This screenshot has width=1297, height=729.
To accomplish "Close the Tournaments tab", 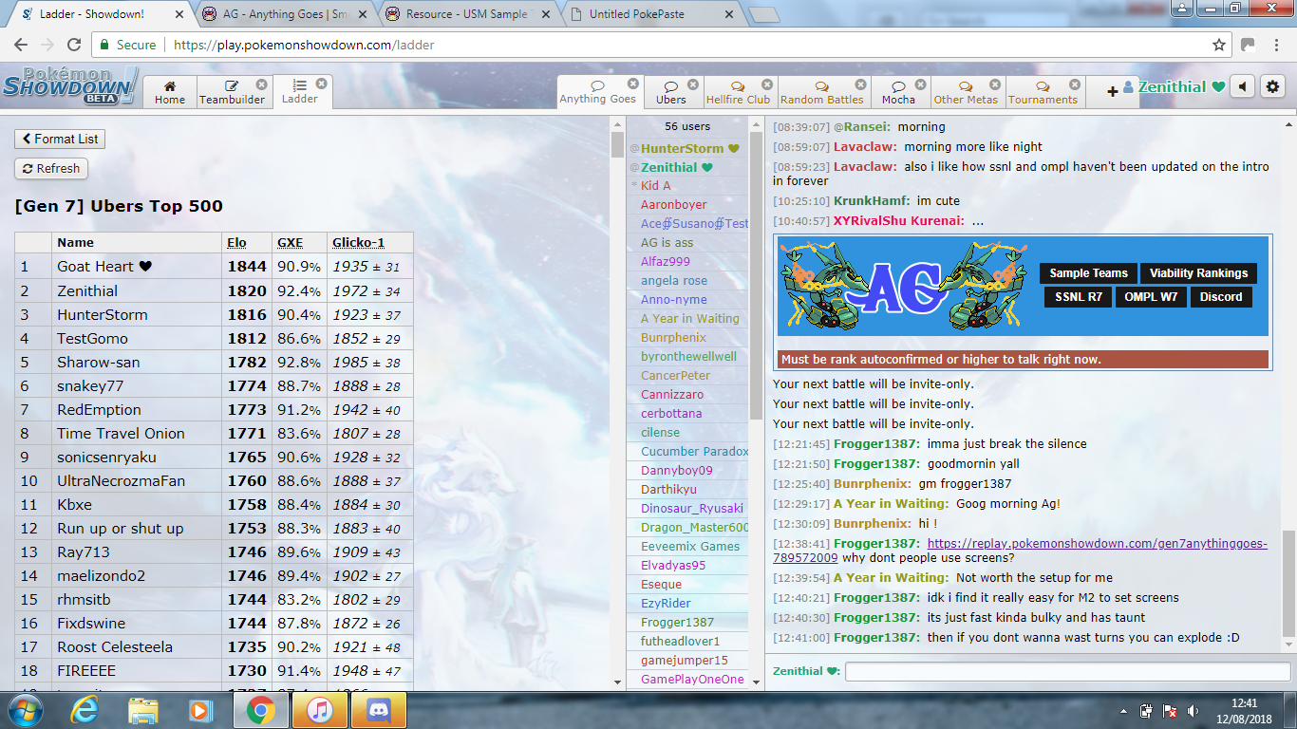I will pyautogui.click(x=1073, y=84).
